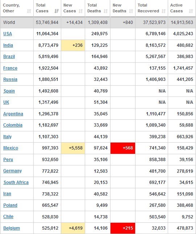The width and height of the screenshot is (196, 234).
Task: Go to Belgium country page
Action: (x=12, y=228)
